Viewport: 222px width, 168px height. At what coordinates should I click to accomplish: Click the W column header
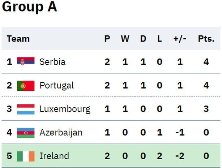(125, 39)
